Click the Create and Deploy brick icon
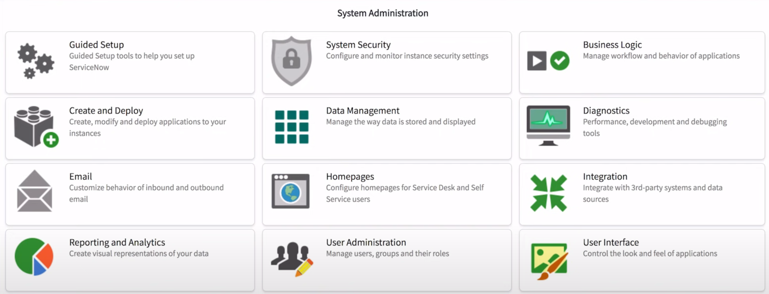769x294 pixels. pyautogui.click(x=36, y=127)
